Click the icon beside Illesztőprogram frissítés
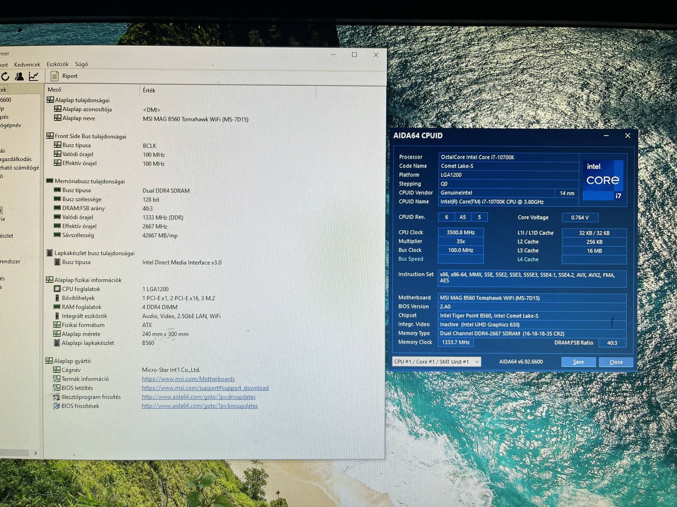The image size is (677, 507). click(x=57, y=397)
